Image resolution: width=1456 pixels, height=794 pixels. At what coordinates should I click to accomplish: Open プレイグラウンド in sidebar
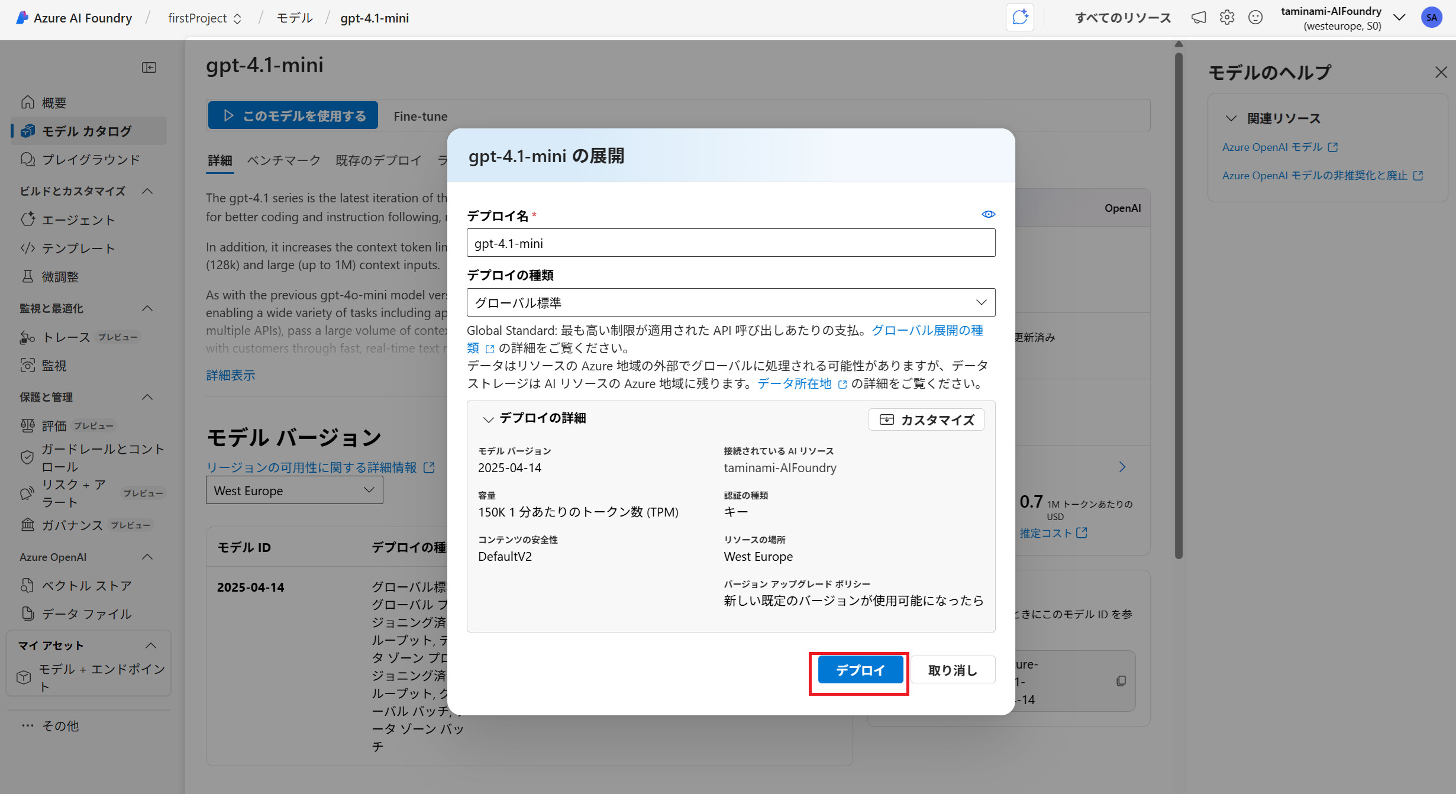click(89, 160)
